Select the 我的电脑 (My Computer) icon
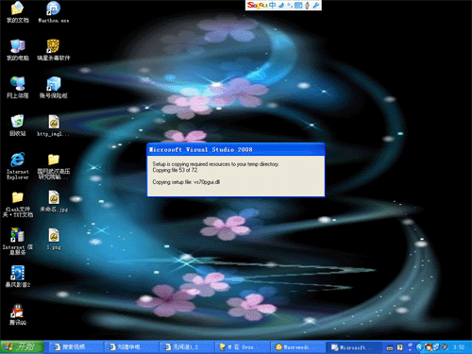Screen dimensions: 472x354 point(18,50)
